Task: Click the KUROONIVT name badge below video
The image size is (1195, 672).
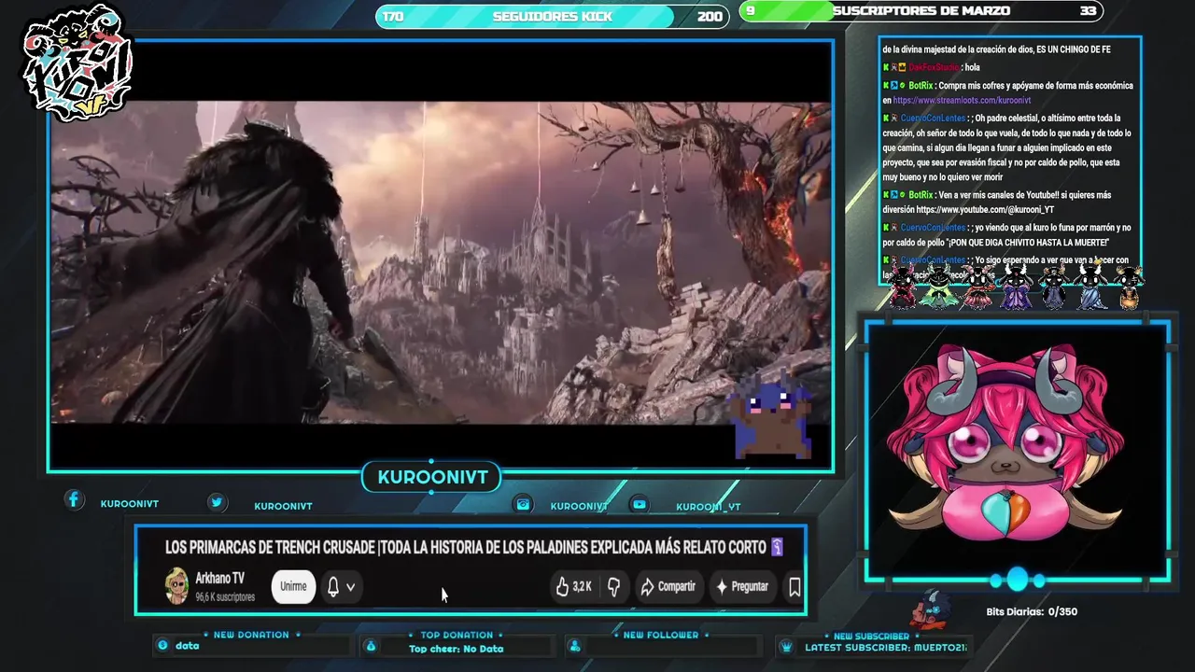Action: click(432, 477)
